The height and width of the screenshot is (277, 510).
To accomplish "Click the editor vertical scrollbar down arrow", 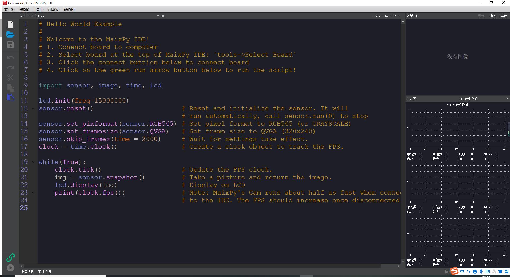I will click(403, 261).
